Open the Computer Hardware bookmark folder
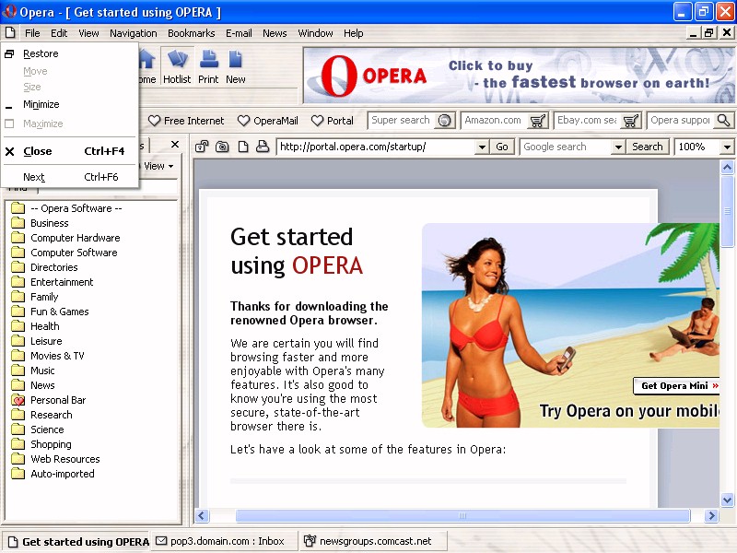 76,238
